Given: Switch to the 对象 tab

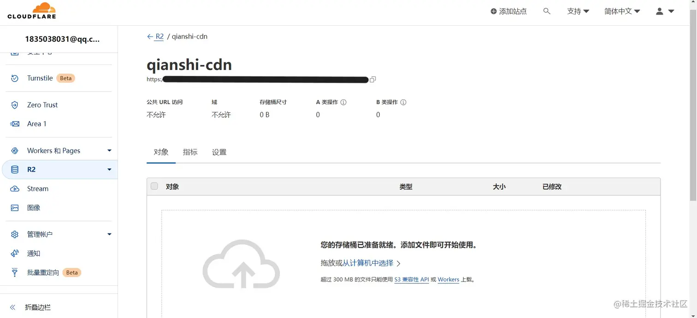Looking at the screenshot, I should point(161,152).
